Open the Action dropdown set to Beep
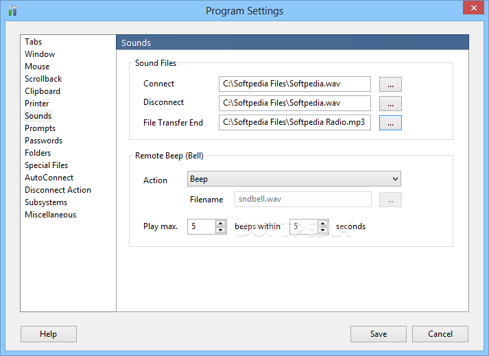The image size is (489, 356). click(294, 179)
